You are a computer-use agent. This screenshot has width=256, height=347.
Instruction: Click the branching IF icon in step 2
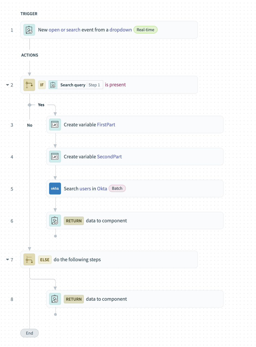(29, 85)
